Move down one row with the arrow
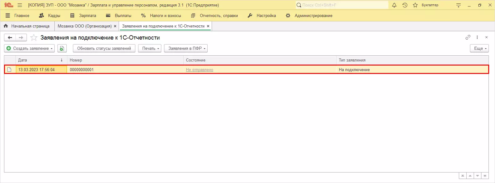The height and width of the screenshot is (183, 495). (477, 176)
